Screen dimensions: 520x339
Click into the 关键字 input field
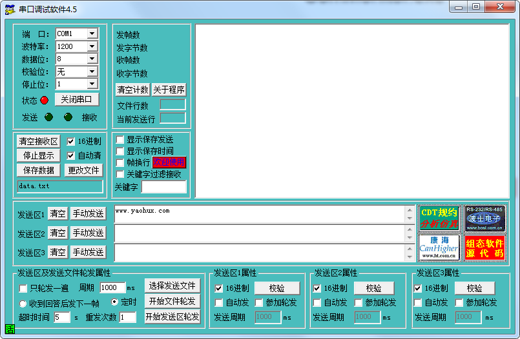pyautogui.click(x=163, y=187)
